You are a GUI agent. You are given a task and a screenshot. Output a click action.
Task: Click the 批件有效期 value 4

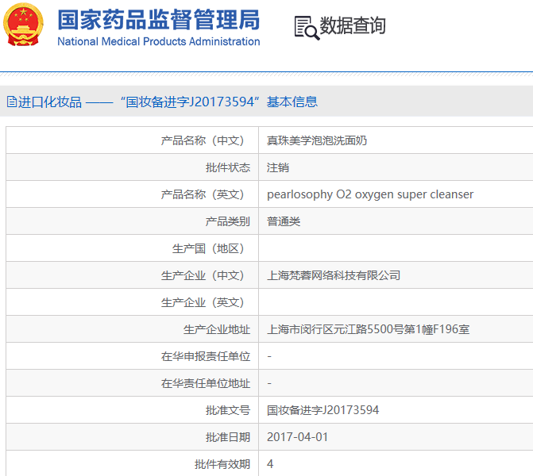(270, 464)
